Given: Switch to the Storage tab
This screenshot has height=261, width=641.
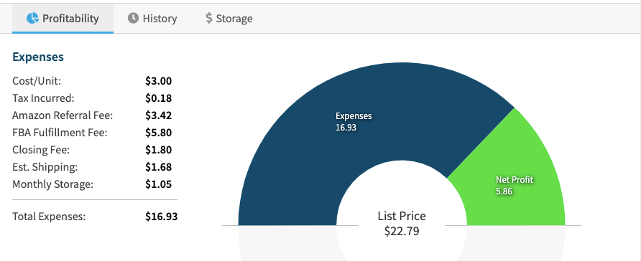Looking at the screenshot, I should click(x=229, y=19).
